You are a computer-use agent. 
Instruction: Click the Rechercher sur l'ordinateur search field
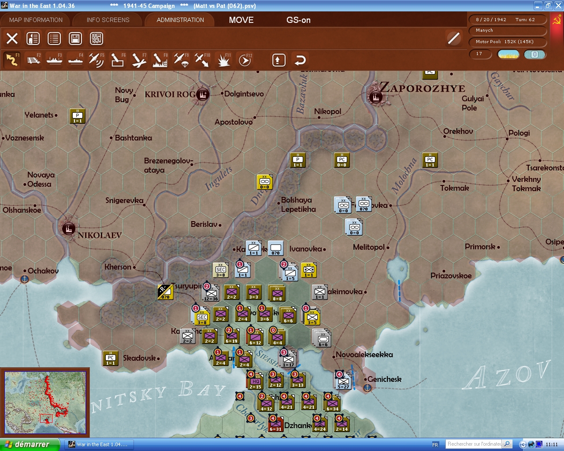474,444
